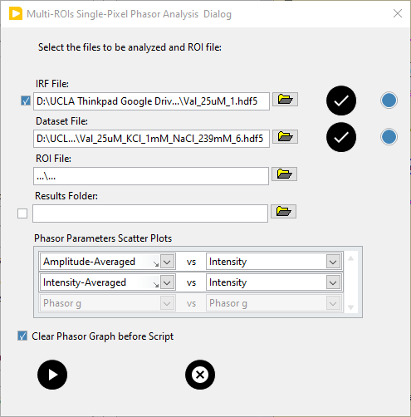Viewport: 411px width, 417px height.
Task: Click the 'Phasor Parameters Scatter Plots' heading
Action: pyautogui.click(x=103, y=238)
